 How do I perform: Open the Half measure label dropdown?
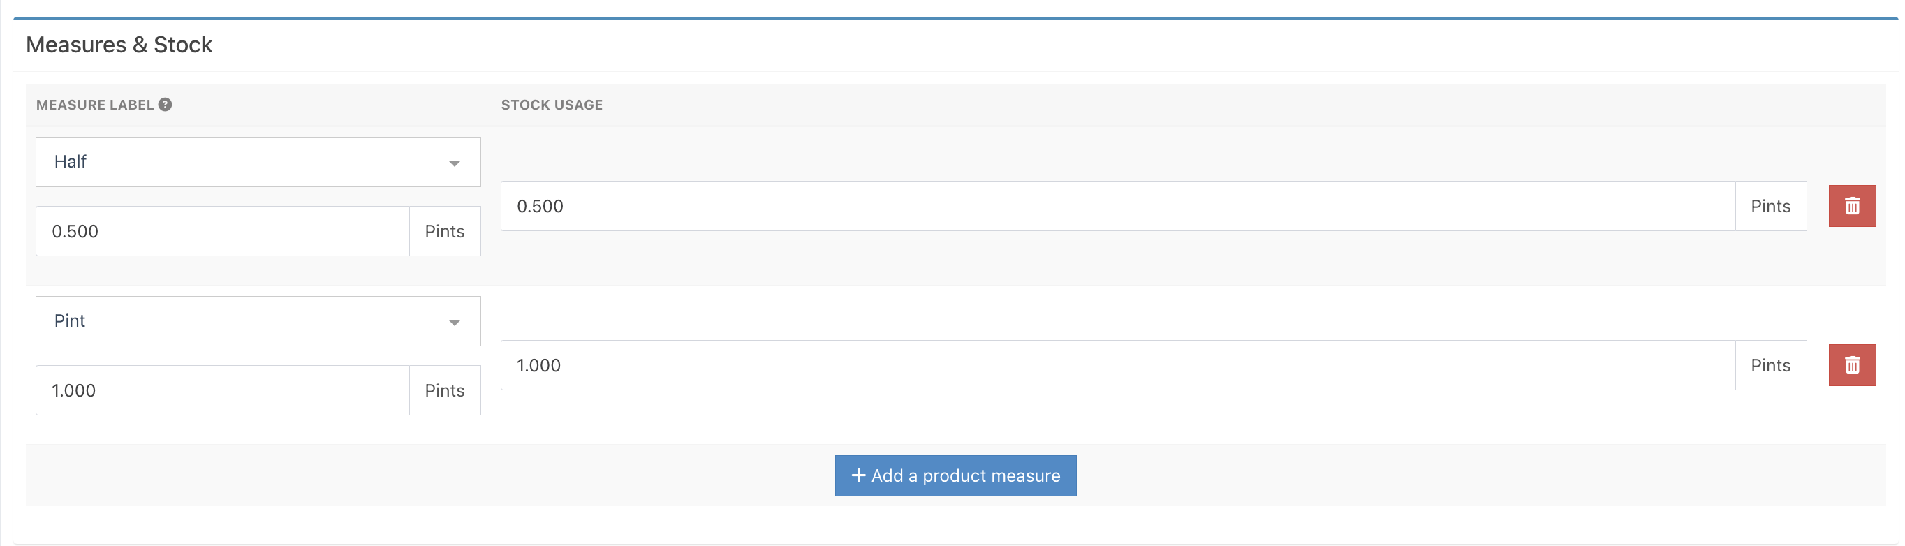[x=258, y=162]
